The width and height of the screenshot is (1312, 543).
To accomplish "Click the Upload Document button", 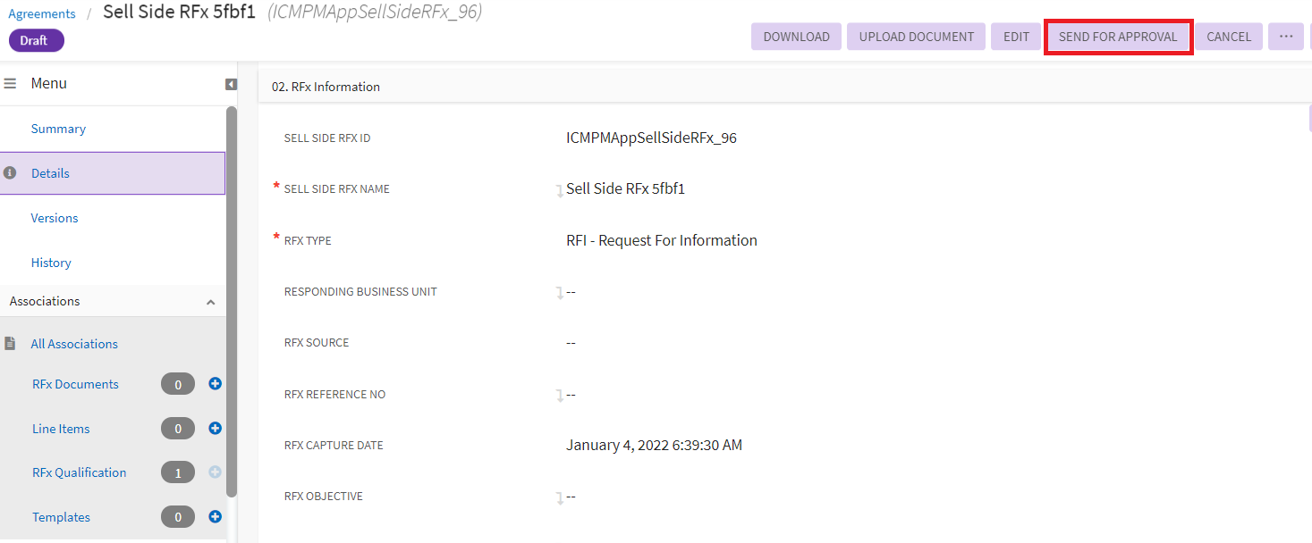I will pyautogui.click(x=916, y=37).
